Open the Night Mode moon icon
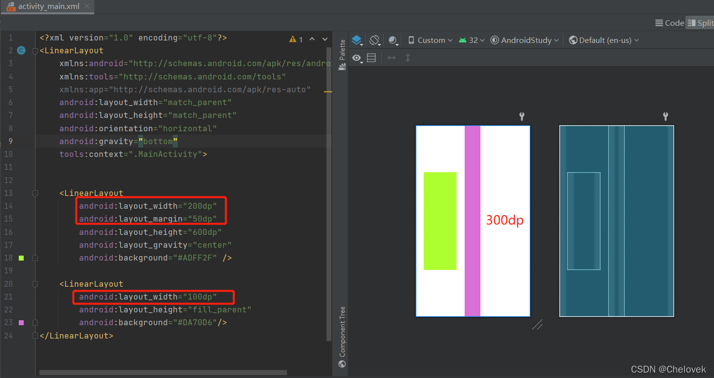The image size is (714, 378). click(394, 40)
